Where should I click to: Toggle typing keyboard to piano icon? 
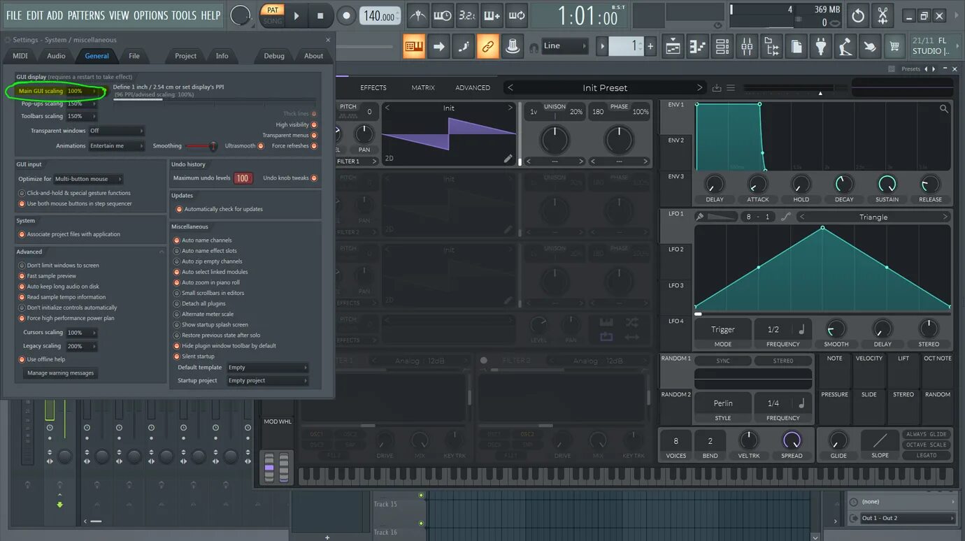click(414, 46)
